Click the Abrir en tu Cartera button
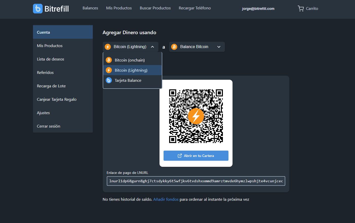 point(196,156)
